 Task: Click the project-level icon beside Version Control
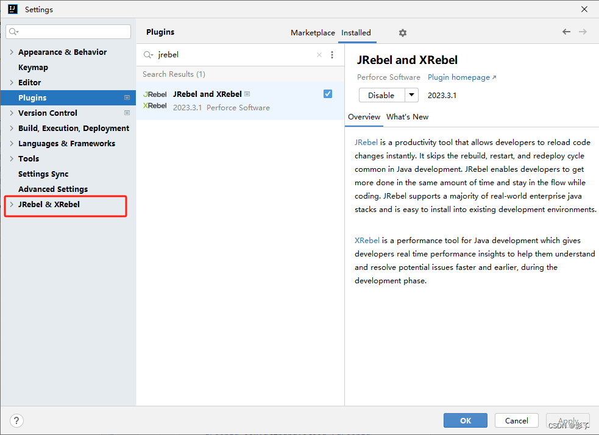coord(127,113)
